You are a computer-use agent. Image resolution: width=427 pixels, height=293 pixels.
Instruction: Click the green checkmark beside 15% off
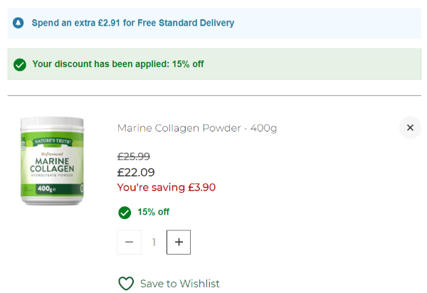click(x=125, y=212)
